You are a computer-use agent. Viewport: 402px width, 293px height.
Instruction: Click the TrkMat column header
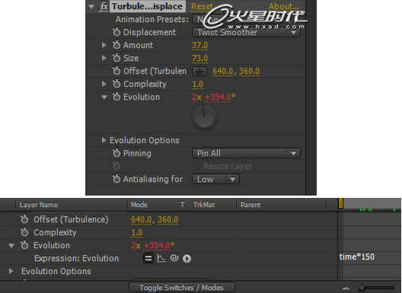coord(204,205)
